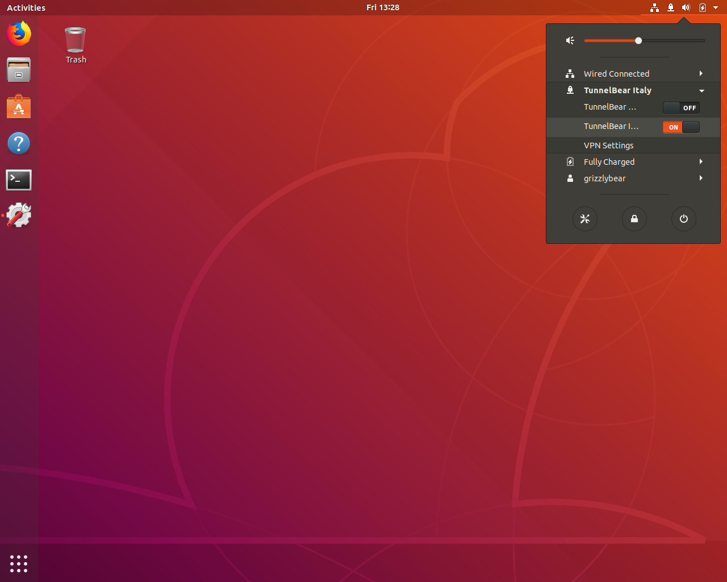Open the Fri 13:28 clock menu
This screenshot has height=582, width=727.
point(383,7)
